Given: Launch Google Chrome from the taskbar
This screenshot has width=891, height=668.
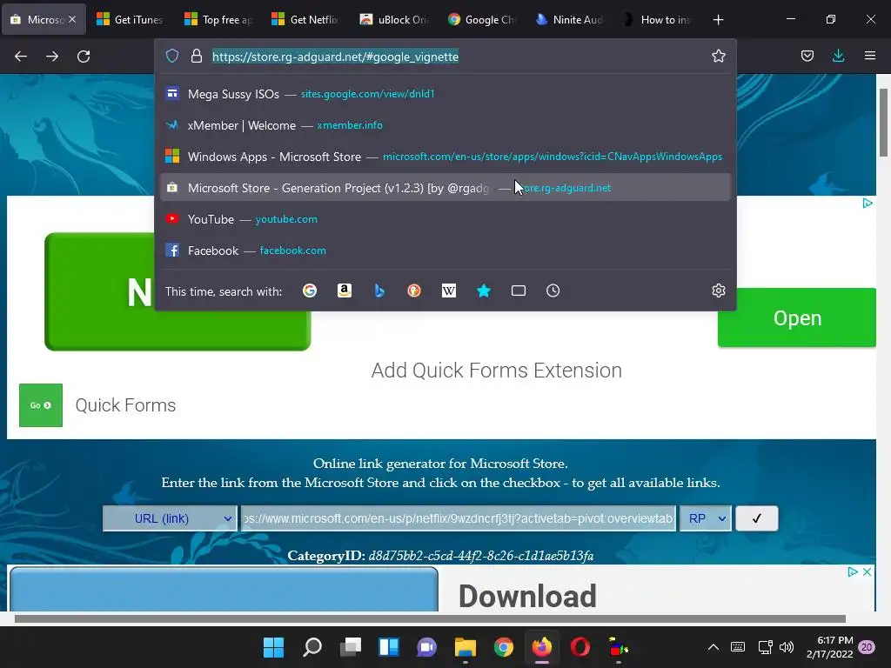Looking at the screenshot, I should coord(504,647).
